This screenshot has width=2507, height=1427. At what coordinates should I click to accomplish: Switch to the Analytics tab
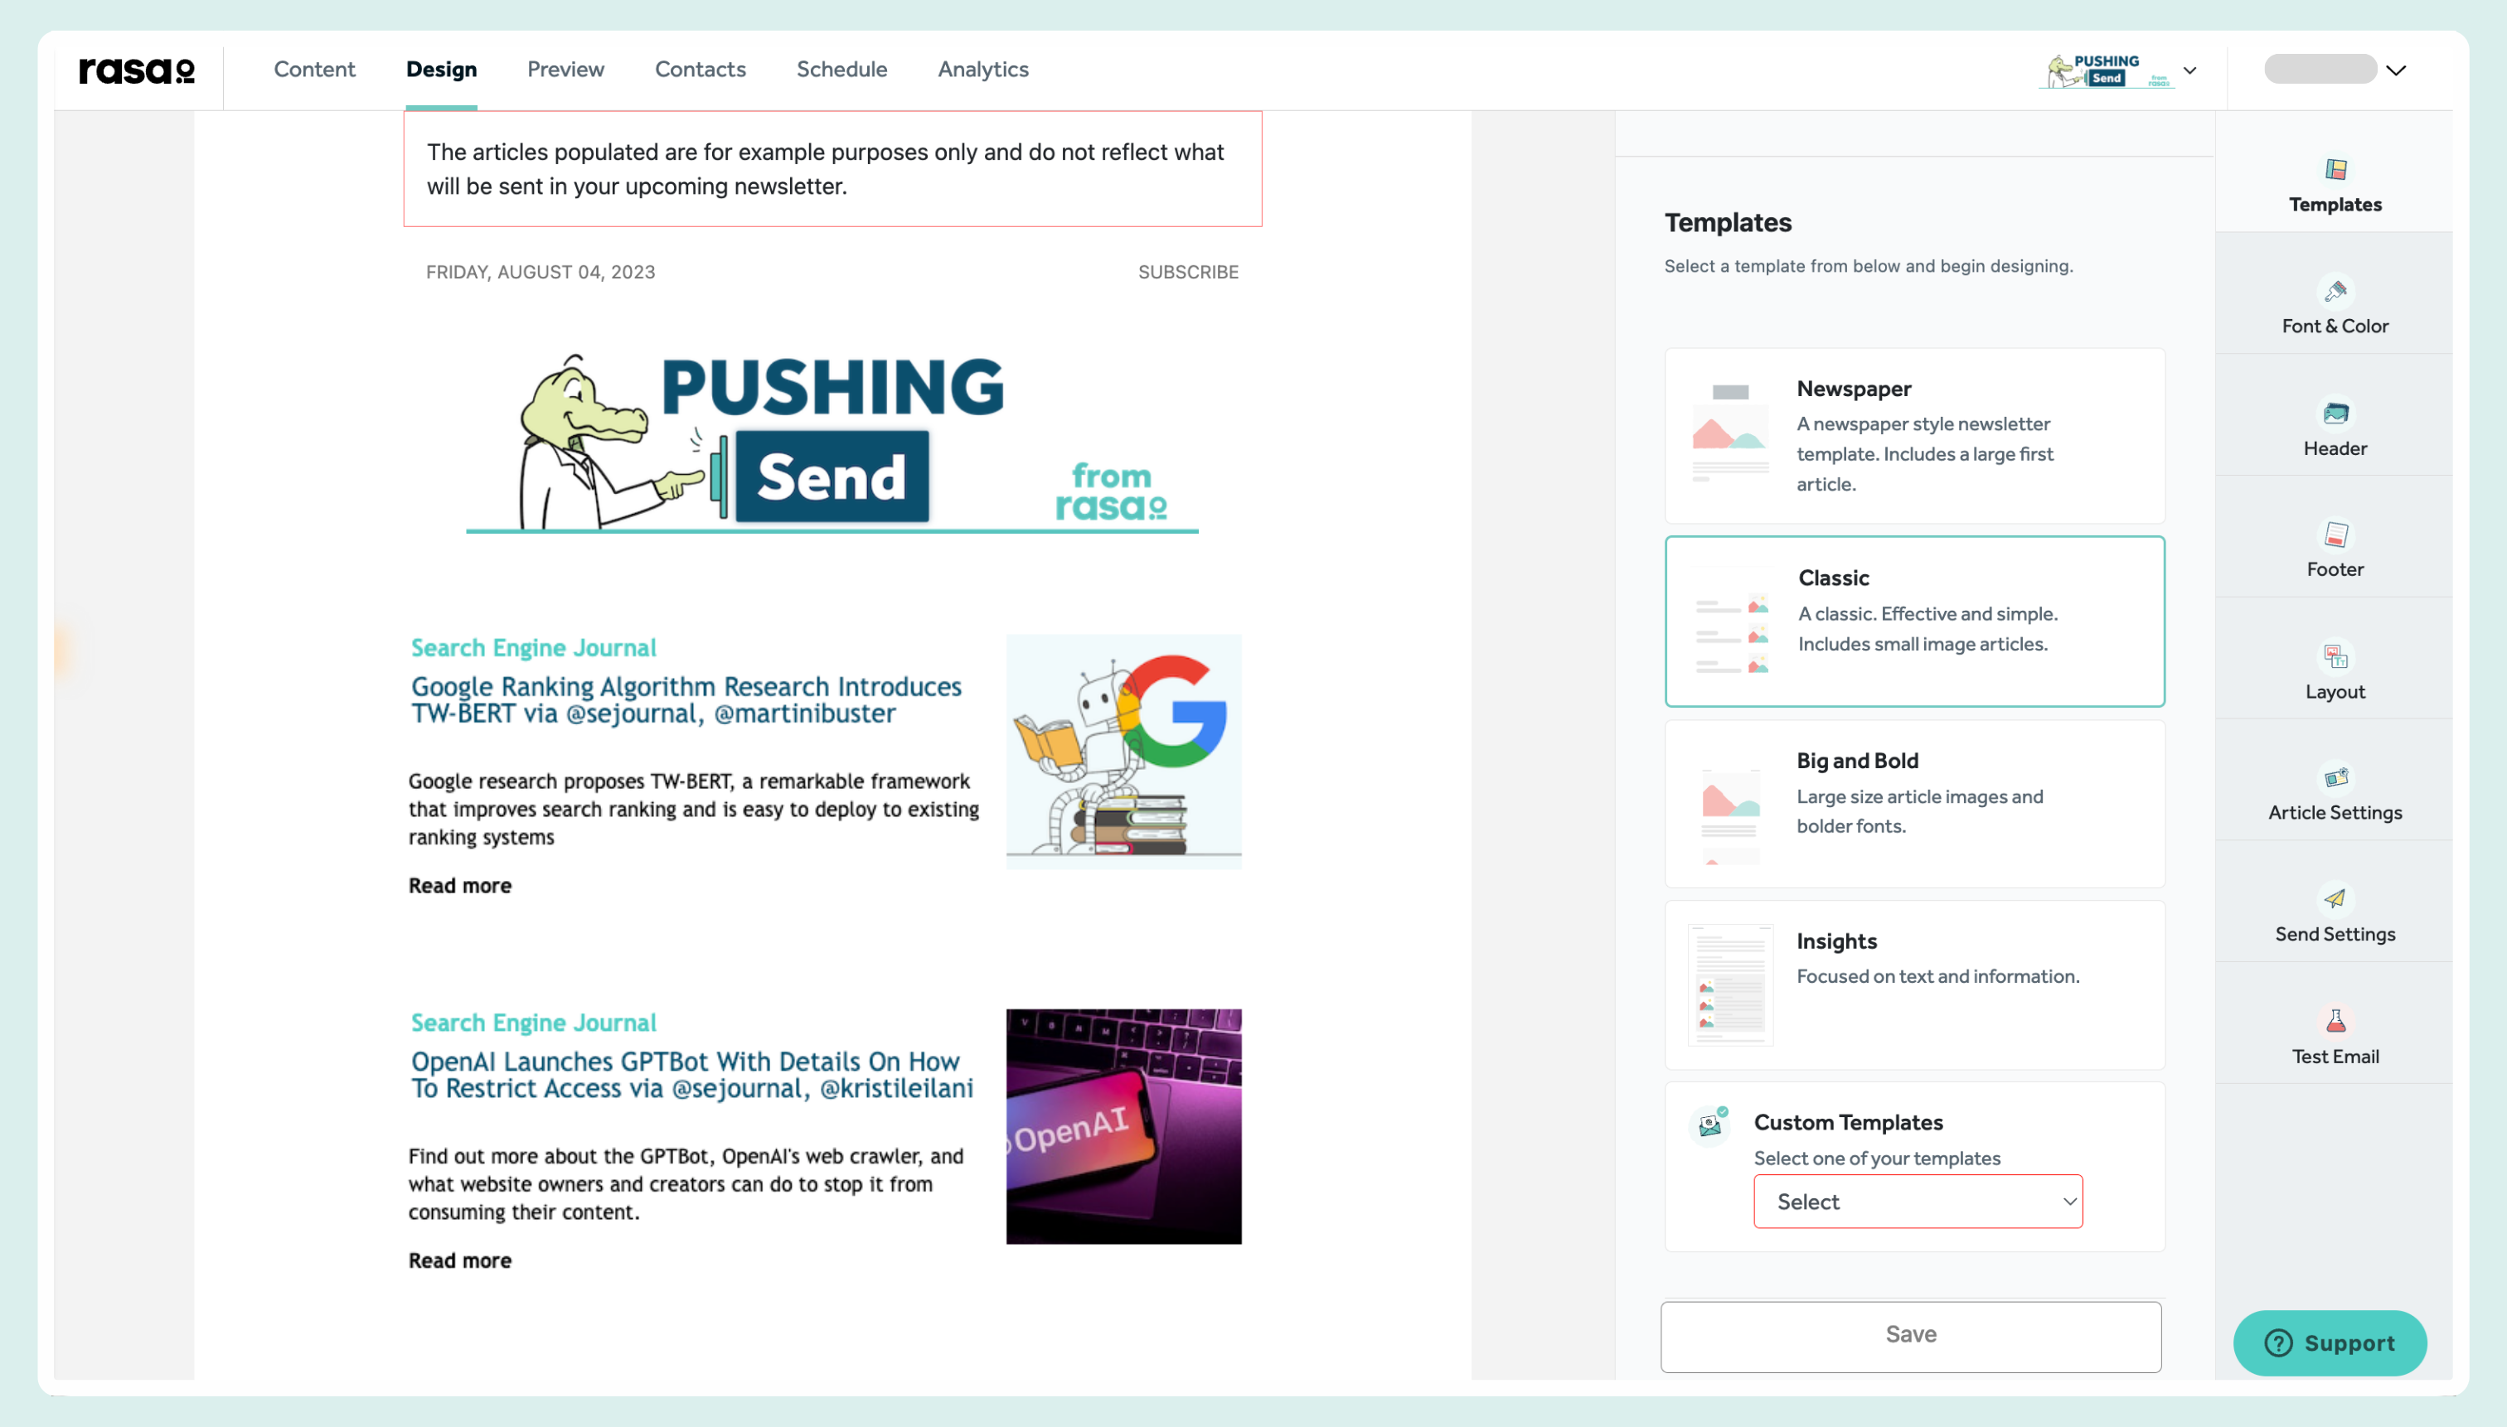[x=982, y=69]
